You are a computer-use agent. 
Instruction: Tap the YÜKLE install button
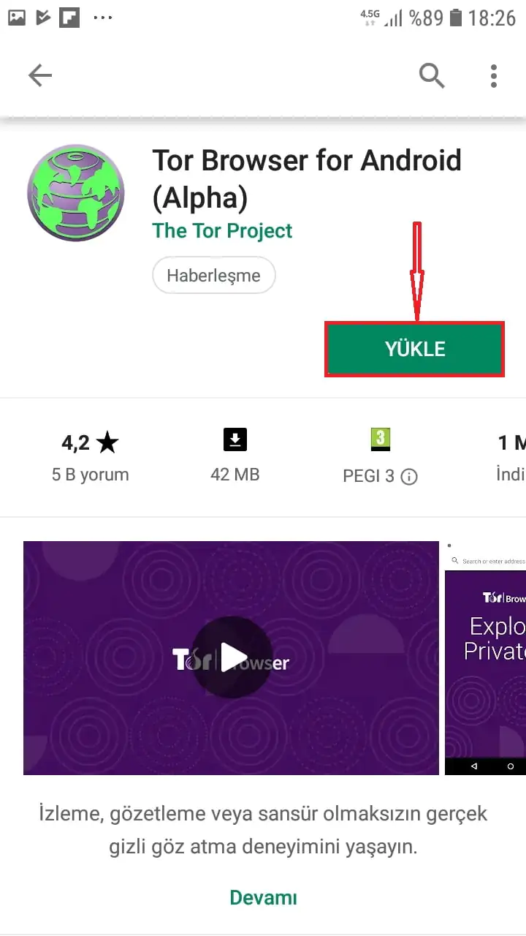415,350
